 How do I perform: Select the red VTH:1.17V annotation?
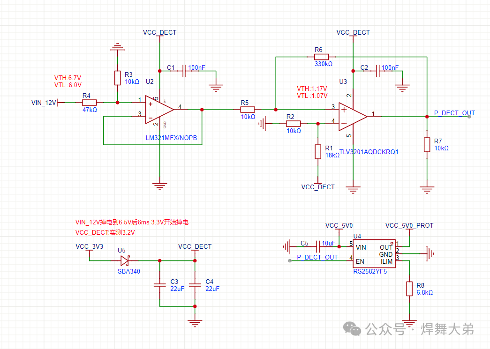[312, 89]
